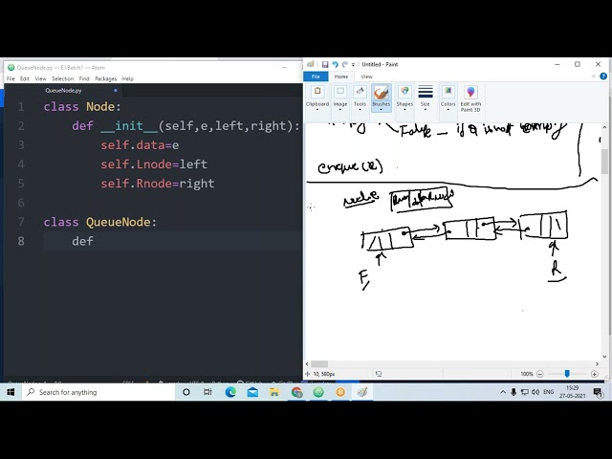
Task: Click the zoom in plus button
Action: [595, 374]
